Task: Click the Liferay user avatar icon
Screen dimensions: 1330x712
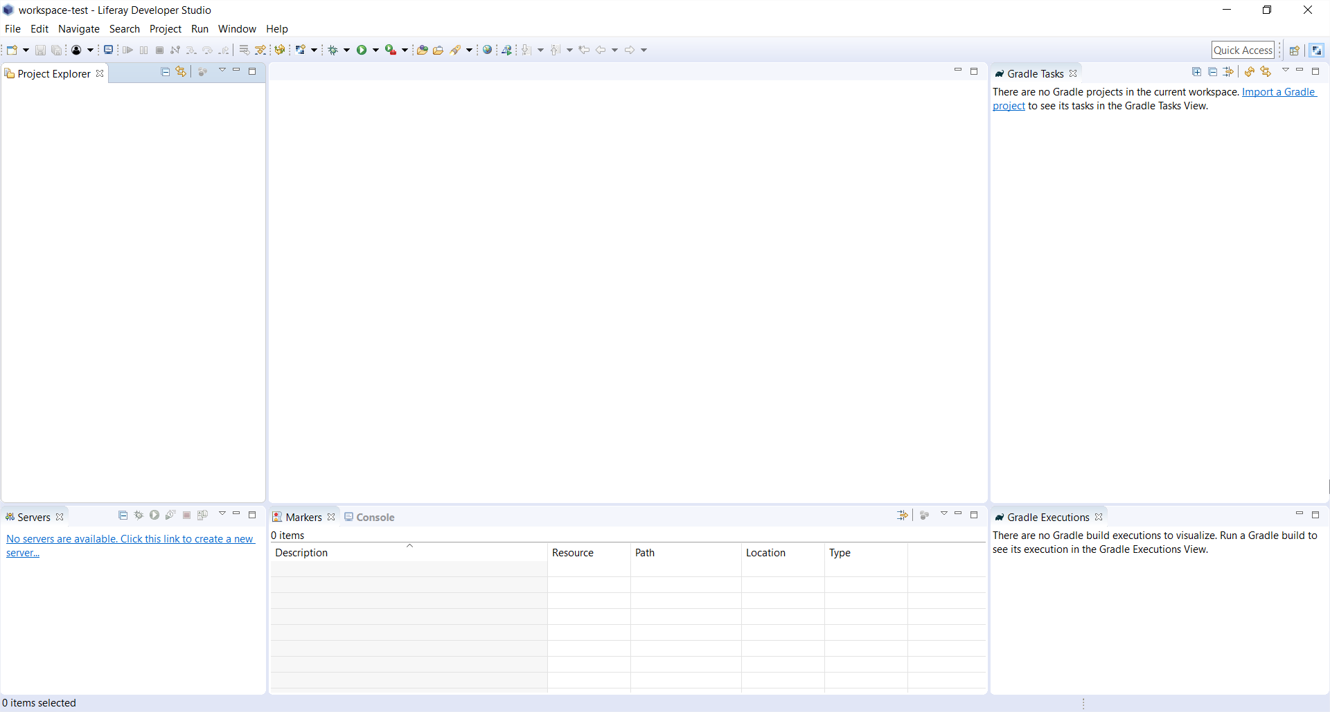Action: [x=76, y=50]
